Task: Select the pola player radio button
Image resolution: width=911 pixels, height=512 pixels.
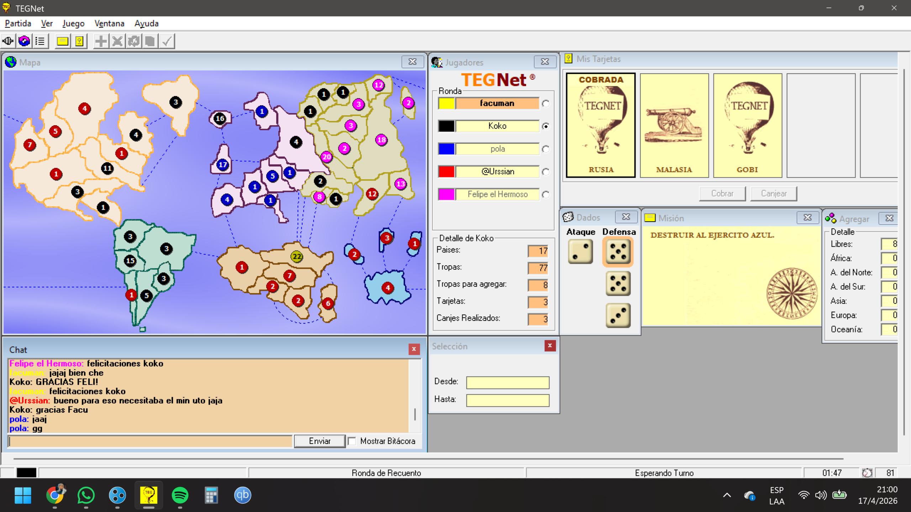Action: (546, 149)
